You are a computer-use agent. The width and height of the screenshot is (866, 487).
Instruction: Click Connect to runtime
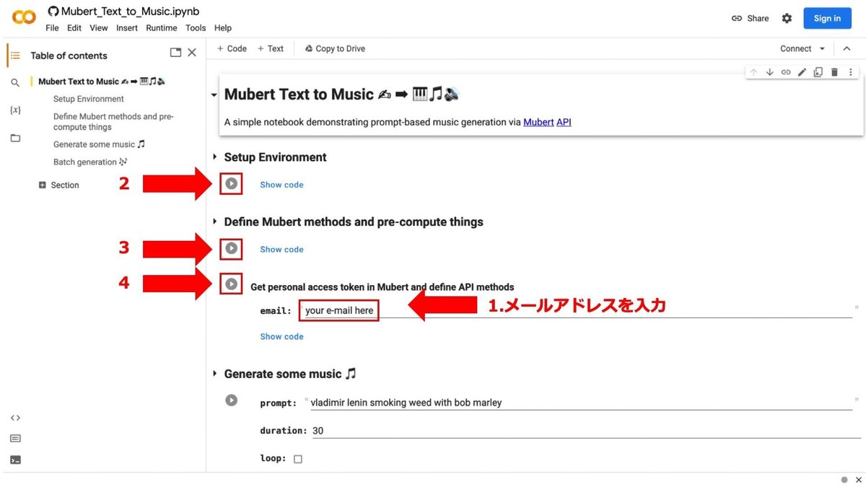click(796, 49)
